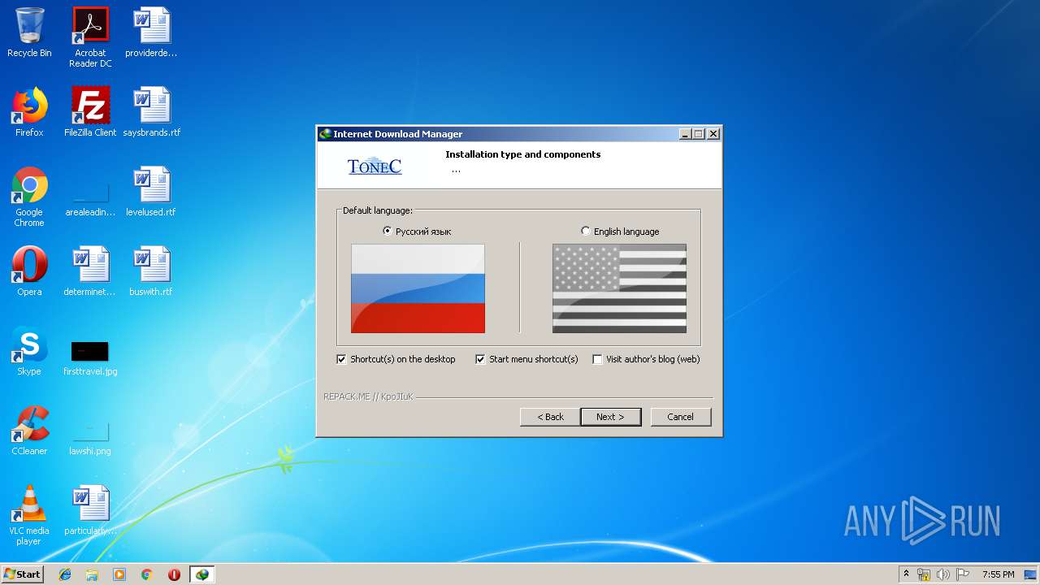This screenshot has height=585, width=1040.
Task: Launch Acrobat Reader DC shortcut
Action: pos(90,37)
